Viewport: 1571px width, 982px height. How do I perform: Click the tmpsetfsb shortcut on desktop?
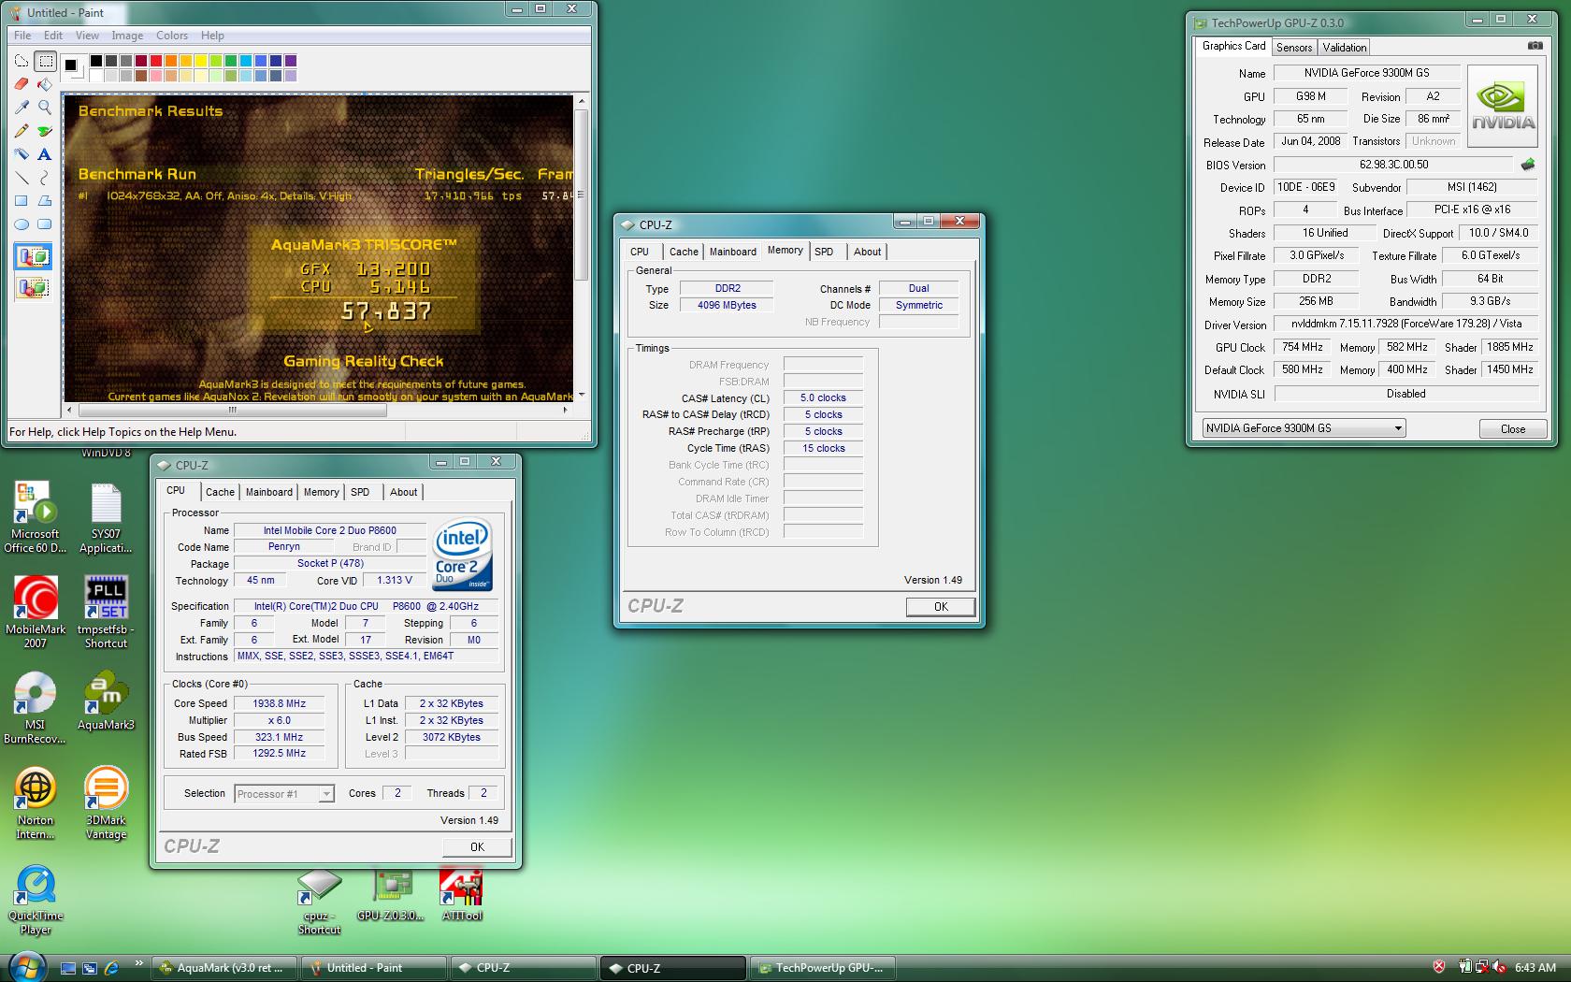[x=106, y=613]
